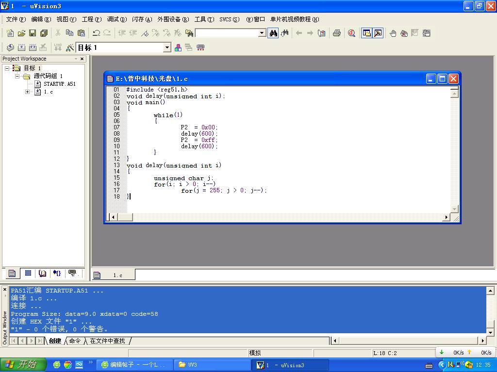Save the current file with floppy icon
The height and width of the screenshot is (372, 497).
click(x=33, y=33)
